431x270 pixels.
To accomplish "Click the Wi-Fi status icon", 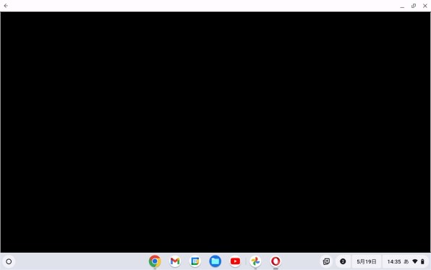I will pos(415,261).
